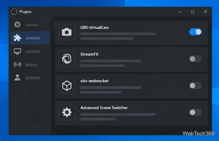This screenshot has width=219, height=141.
Task: Maximize the Plugins window
Action: pos(193,12)
